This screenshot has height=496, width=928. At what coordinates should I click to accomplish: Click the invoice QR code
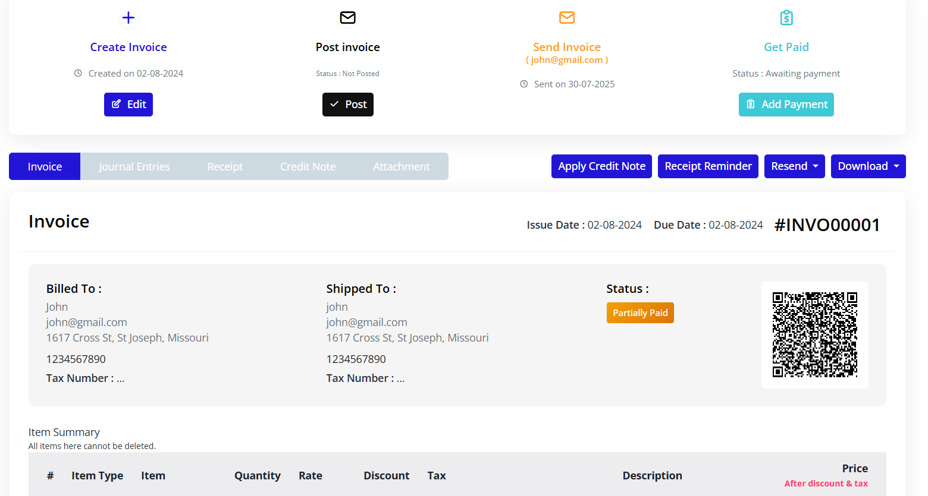pyautogui.click(x=815, y=334)
